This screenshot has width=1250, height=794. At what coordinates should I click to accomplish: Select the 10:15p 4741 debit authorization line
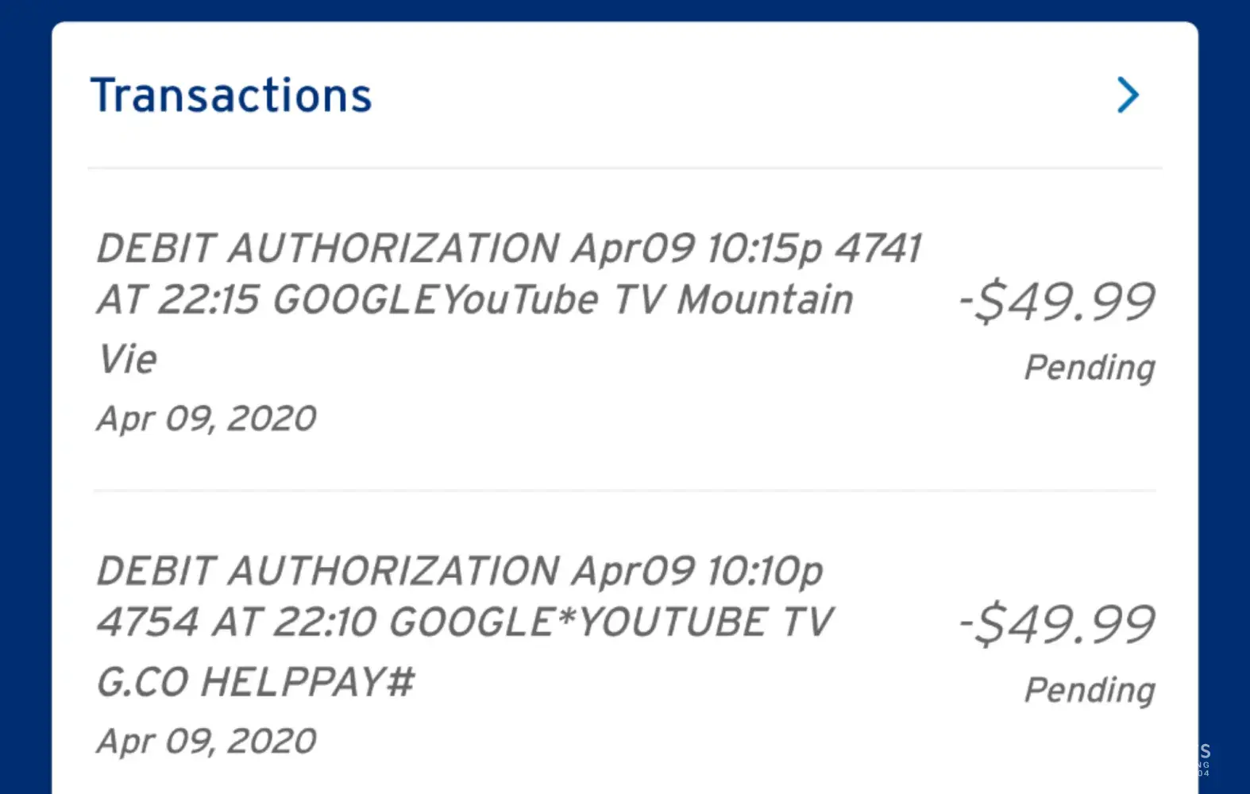point(508,248)
